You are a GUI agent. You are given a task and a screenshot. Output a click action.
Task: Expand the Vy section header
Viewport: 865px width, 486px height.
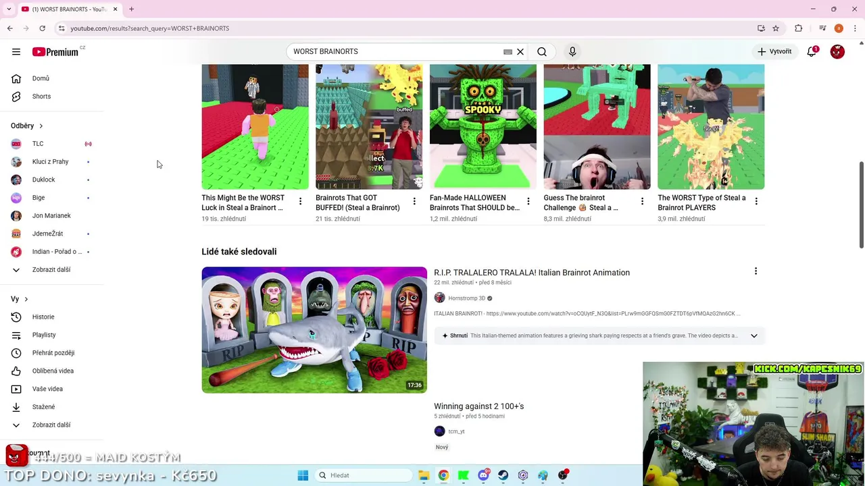pyautogui.click(x=20, y=299)
